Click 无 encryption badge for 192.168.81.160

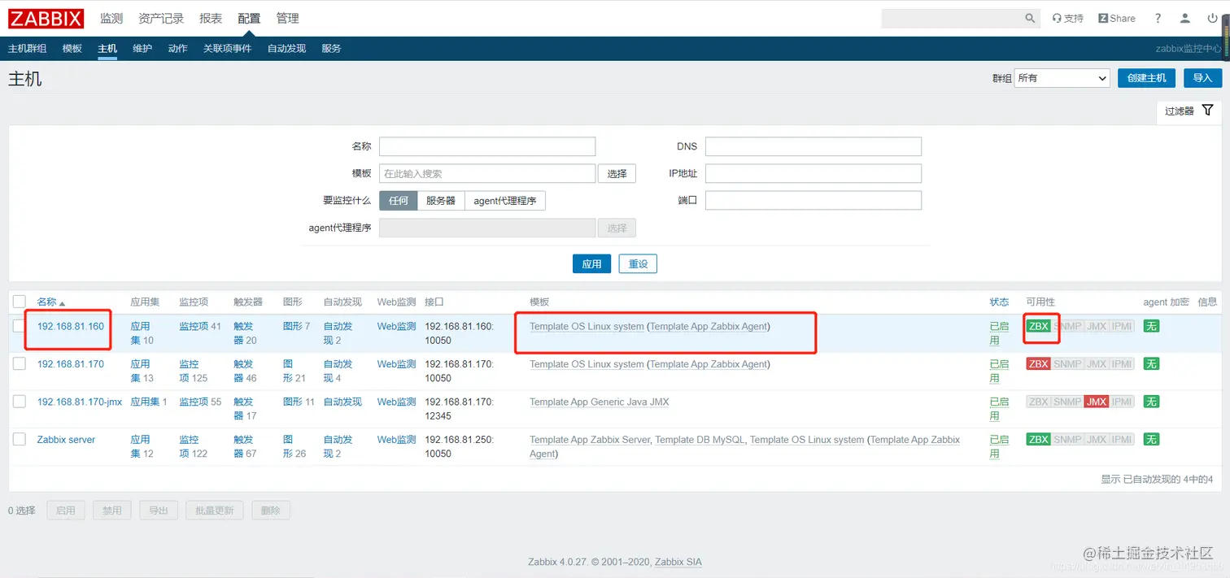[1151, 326]
